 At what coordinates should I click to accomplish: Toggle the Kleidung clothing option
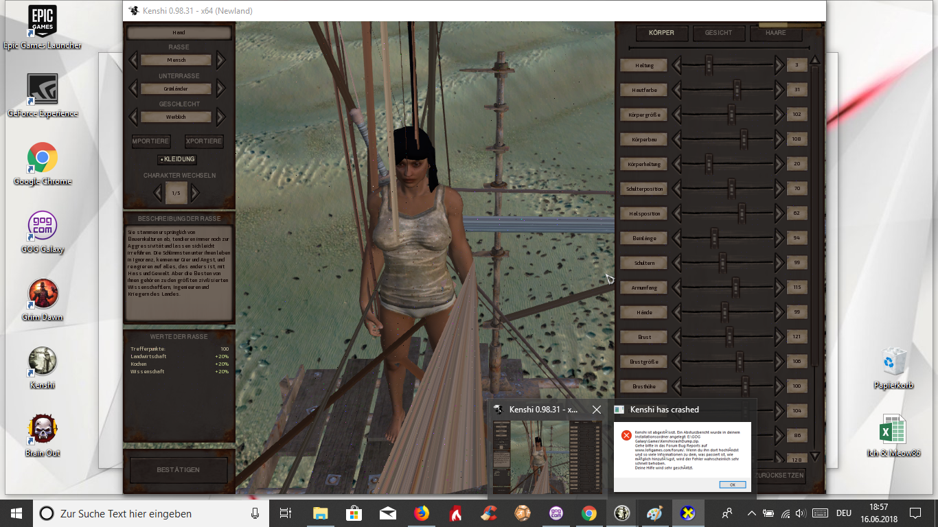click(x=176, y=159)
